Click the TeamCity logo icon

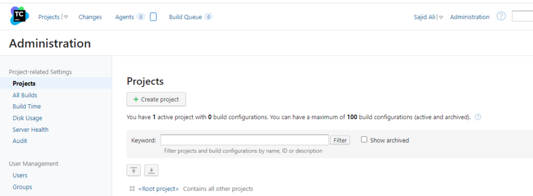19,16
